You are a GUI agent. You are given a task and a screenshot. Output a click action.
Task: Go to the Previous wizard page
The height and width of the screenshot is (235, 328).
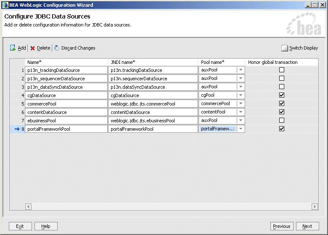tap(282, 226)
